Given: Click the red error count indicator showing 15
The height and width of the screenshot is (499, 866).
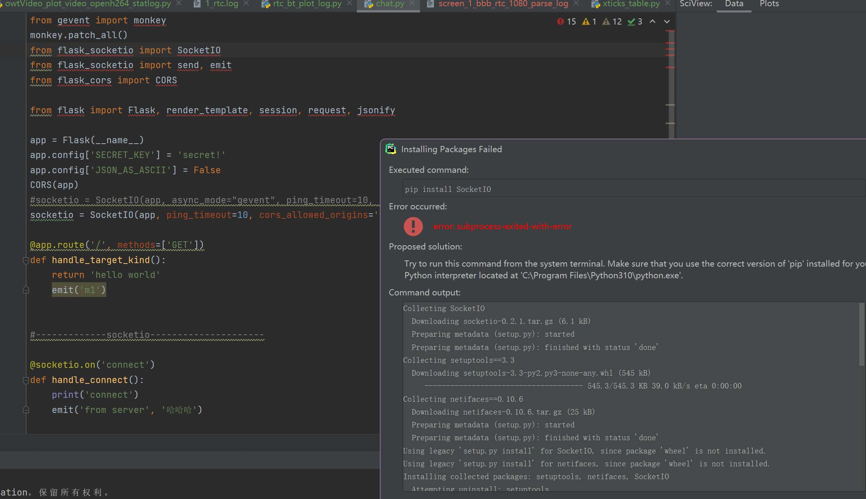Looking at the screenshot, I should click(x=566, y=21).
